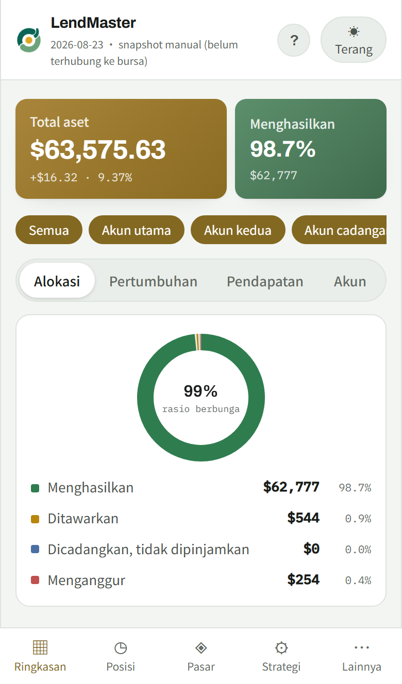
Task: Click the Menghasilkan legend label
Action: [91, 487]
